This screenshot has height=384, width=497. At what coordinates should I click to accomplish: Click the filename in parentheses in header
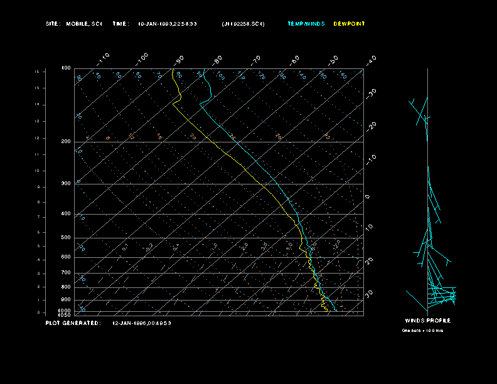(x=243, y=24)
